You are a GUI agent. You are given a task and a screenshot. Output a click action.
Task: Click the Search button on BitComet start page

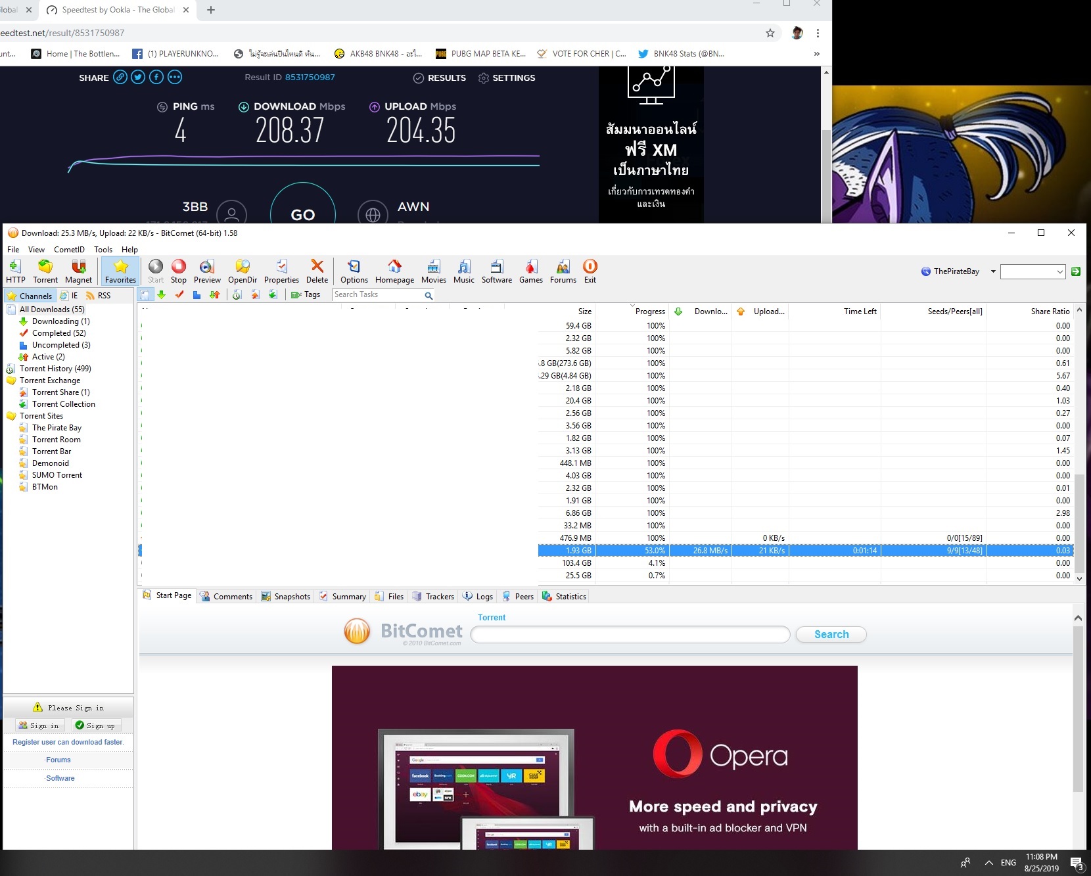[831, 634]
